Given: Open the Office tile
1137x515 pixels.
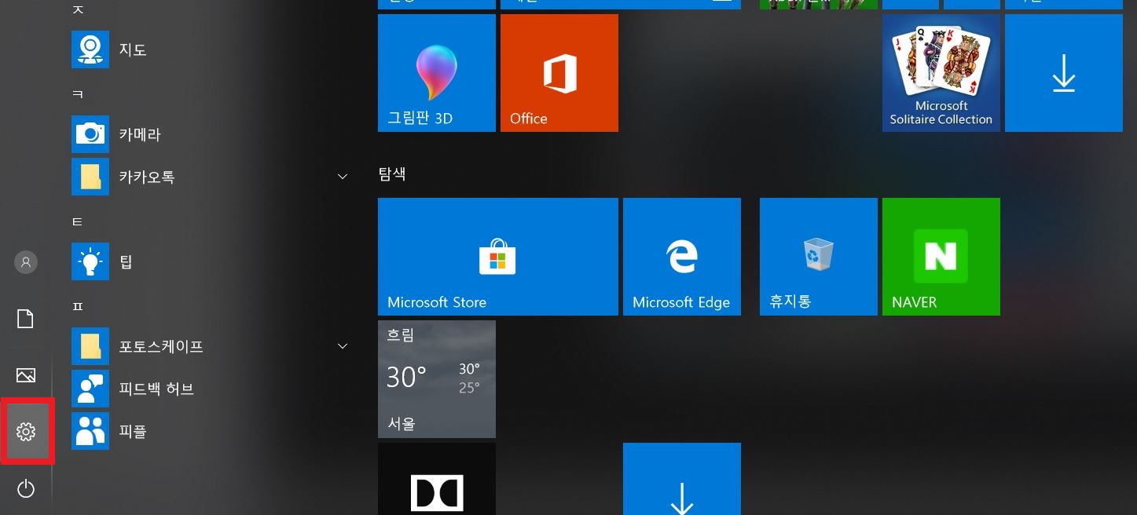Looking at the screenshot, I should [x=559, y=73].
